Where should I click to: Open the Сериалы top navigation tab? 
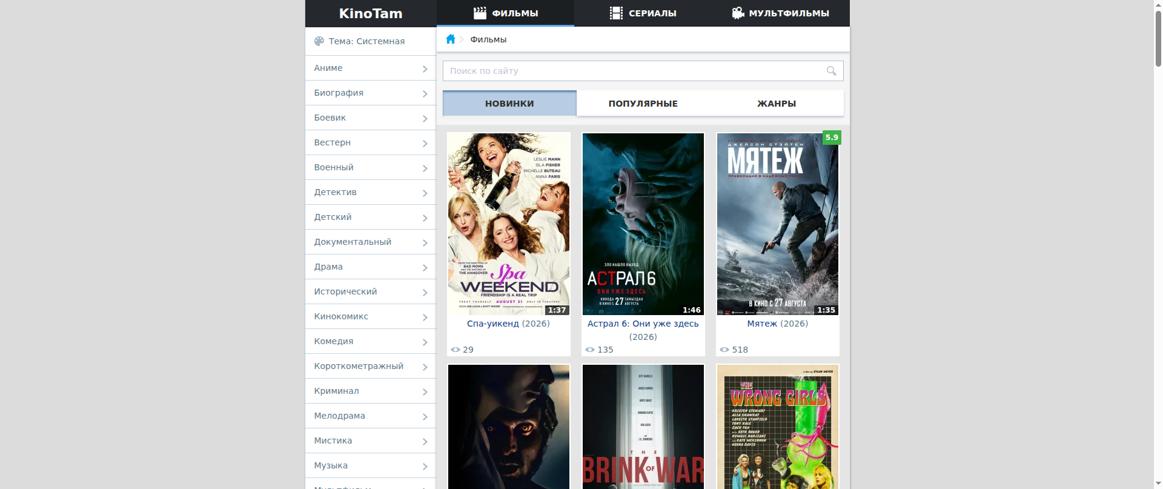pyautogui.click(x=643, y=13)
